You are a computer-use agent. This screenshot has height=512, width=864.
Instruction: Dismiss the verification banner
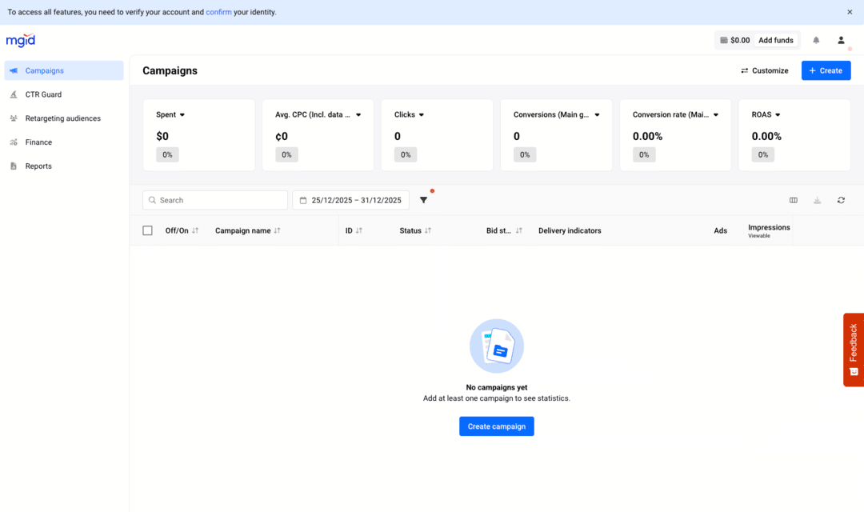850,12
